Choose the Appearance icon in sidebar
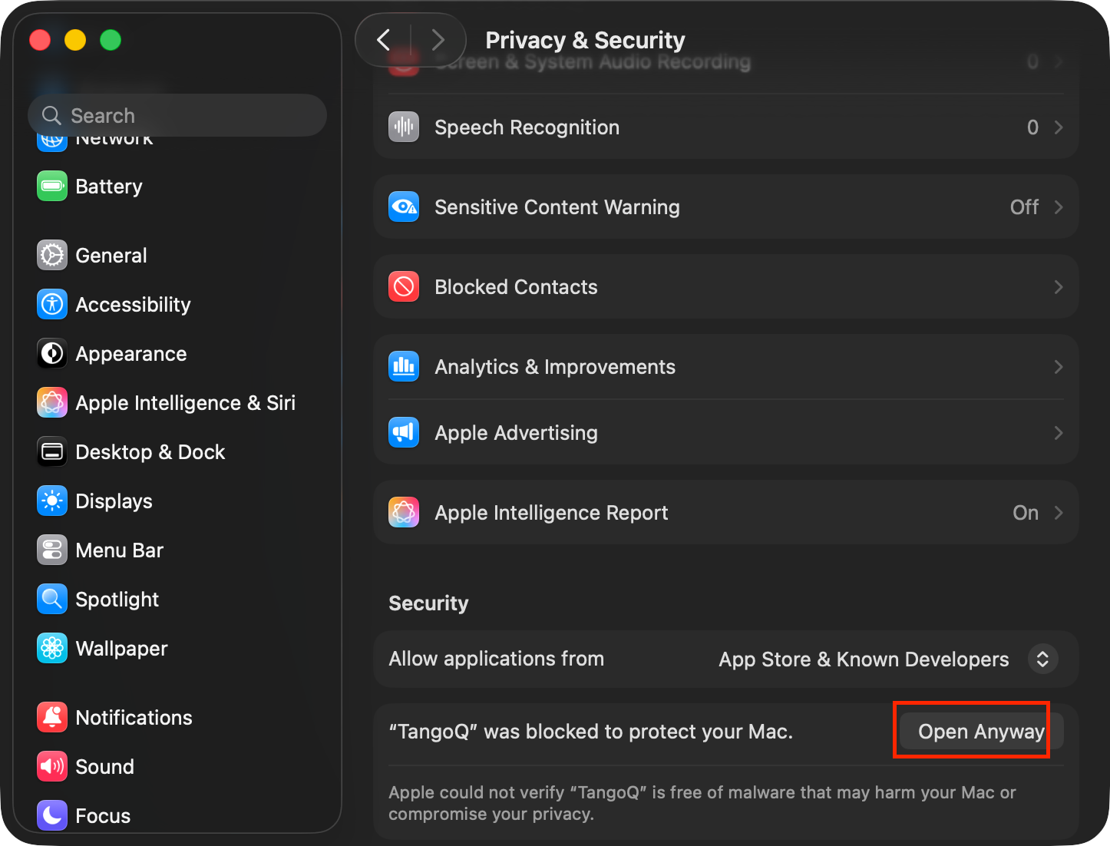1110x846 pixels. tap(52, 353)
